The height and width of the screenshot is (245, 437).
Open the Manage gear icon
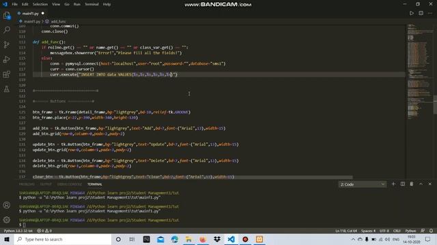coord(7,220)
